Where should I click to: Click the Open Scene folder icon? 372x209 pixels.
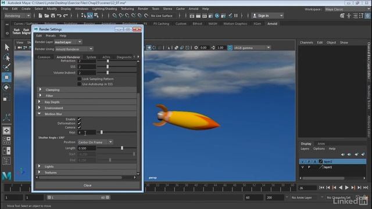[46, 16]
